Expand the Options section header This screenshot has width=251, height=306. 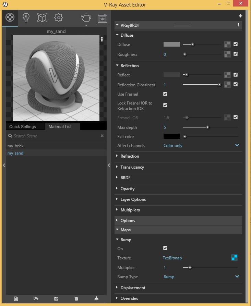click(178, 220)
